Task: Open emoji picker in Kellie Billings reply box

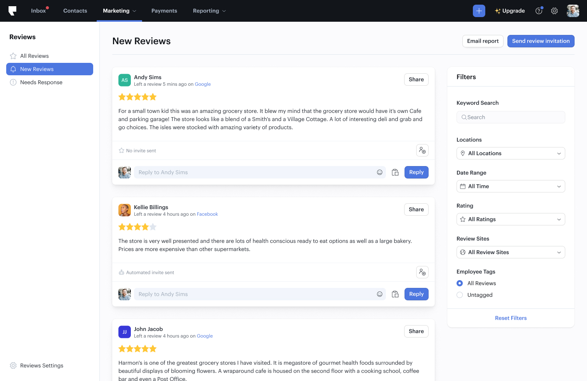Action: point(379,294)
